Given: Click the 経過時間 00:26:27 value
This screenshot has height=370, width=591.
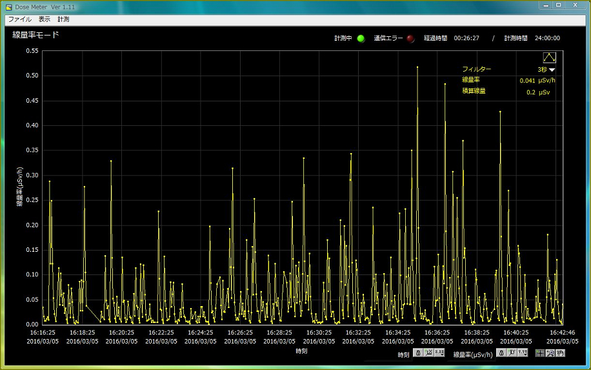Looking at the screenshot, I should 466,38.
